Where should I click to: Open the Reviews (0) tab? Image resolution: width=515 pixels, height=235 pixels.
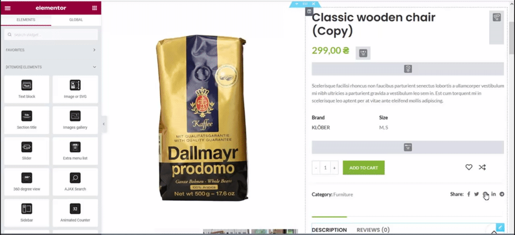click(373, 230)
